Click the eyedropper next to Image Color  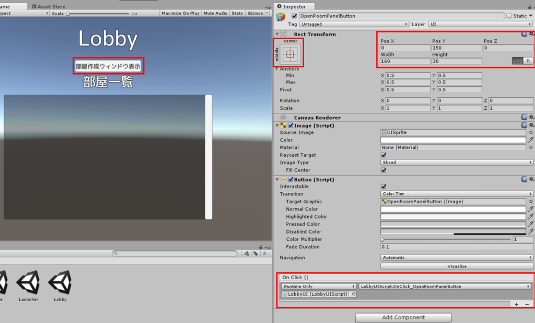[x=531, y=140]
